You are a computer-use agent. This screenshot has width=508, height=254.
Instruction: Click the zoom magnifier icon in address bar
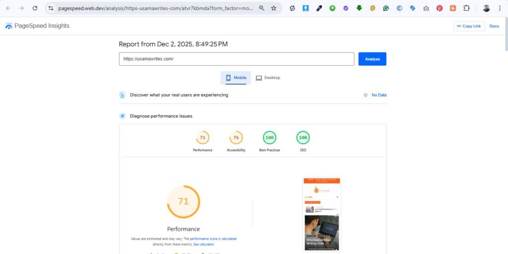click(x=262, y=8)
